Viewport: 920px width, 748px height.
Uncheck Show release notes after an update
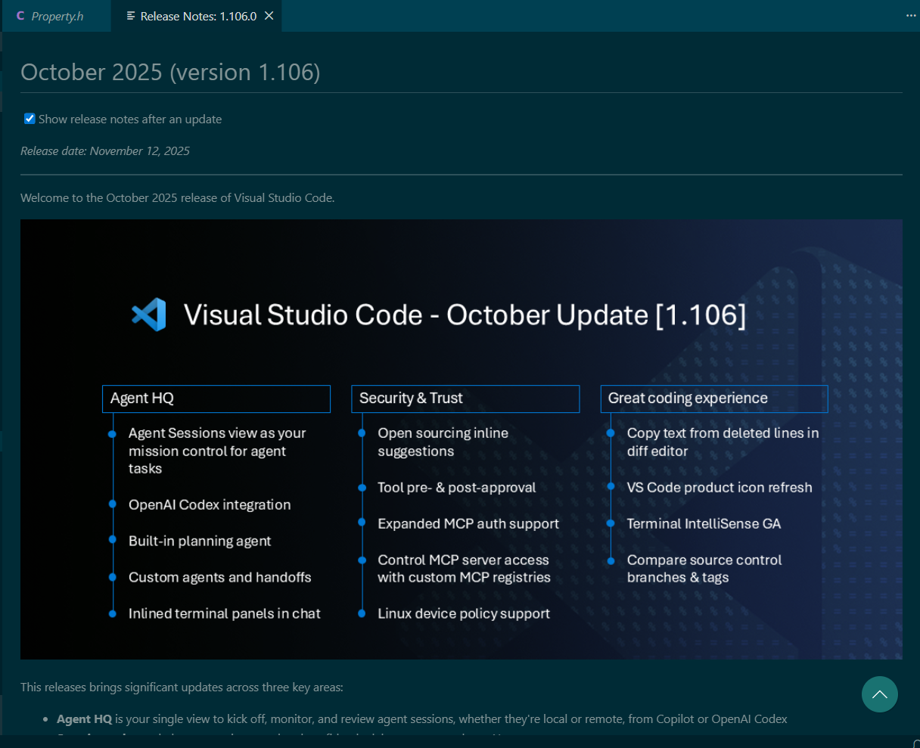tap(30, 119)
